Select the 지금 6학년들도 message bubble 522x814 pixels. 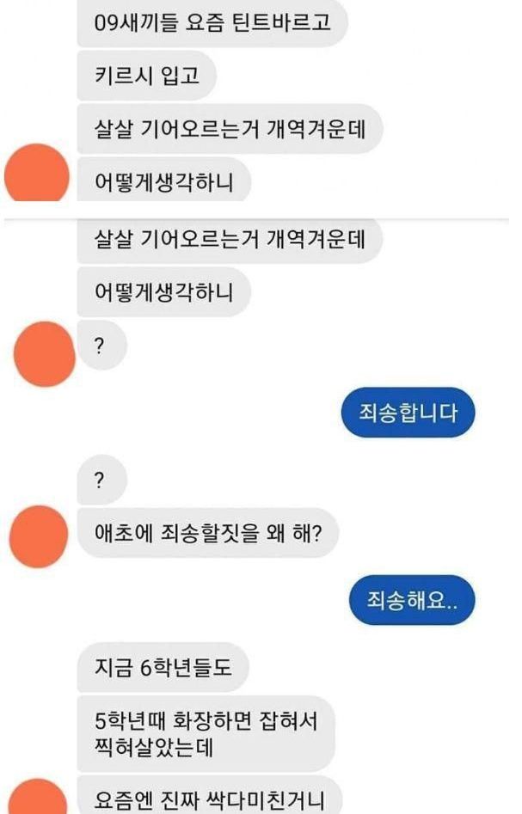pyautogui.click(x=163, y=667)
